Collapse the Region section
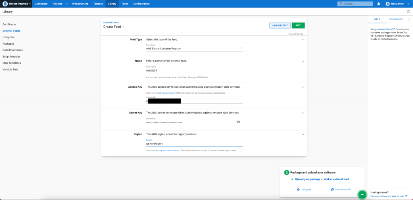The width and height of the screenshot is (413, 200). click(302, 134)
